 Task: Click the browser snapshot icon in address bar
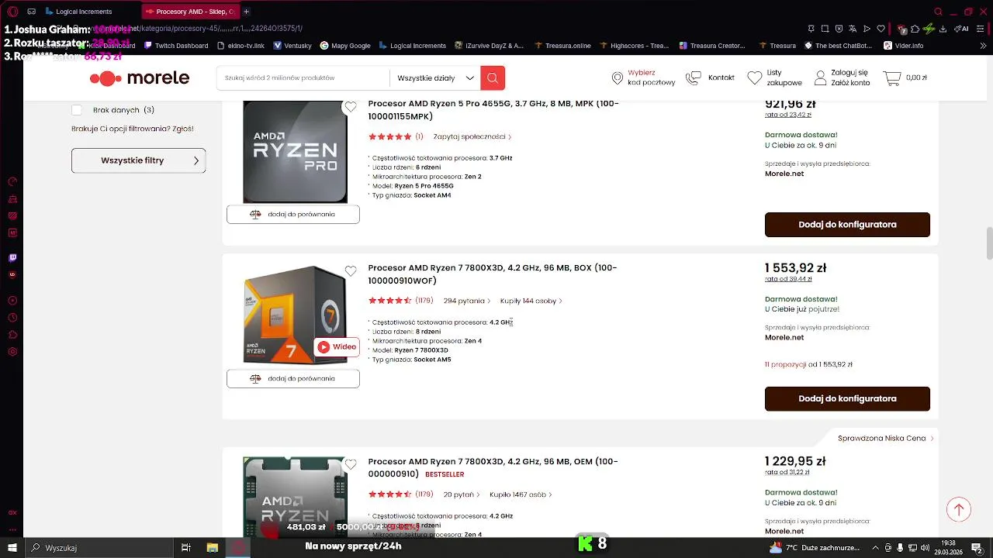(x=825, y=29)
